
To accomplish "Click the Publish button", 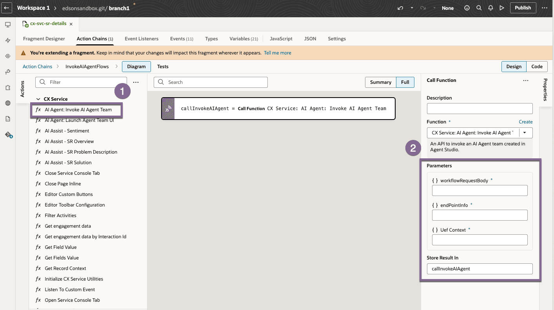I will [523, 7].
